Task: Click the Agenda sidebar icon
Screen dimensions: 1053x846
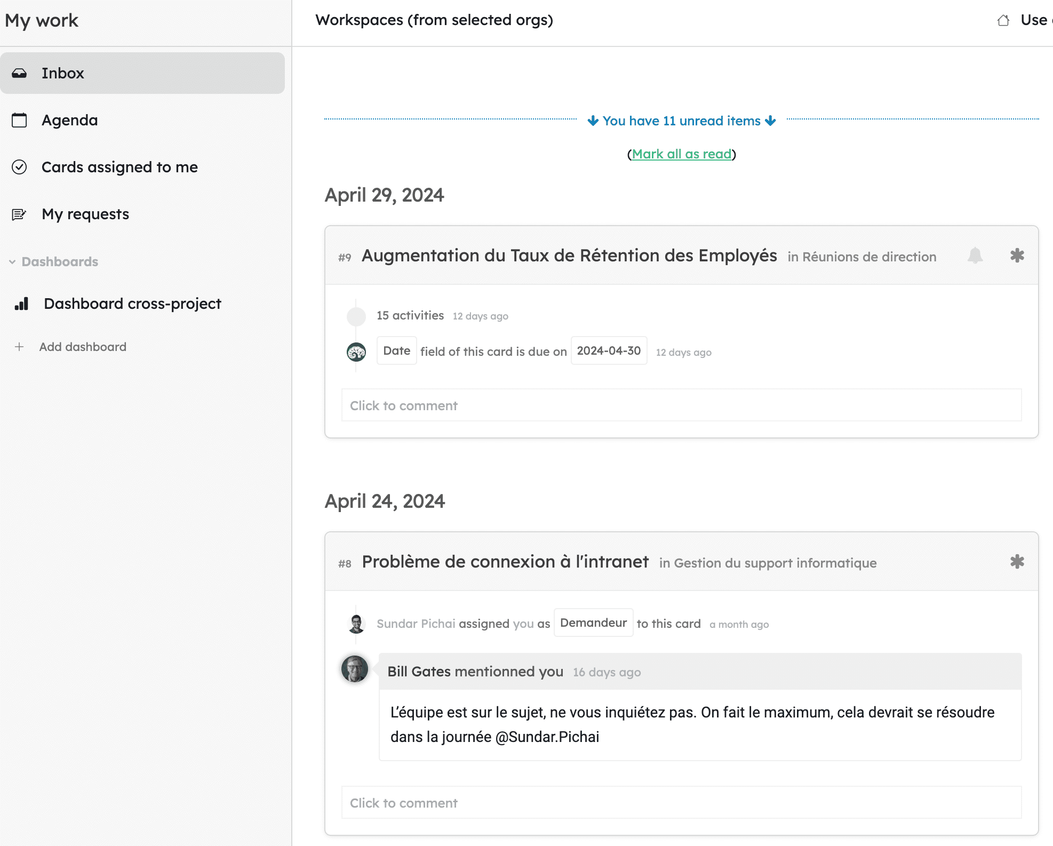Action: [x=19, y=119]
